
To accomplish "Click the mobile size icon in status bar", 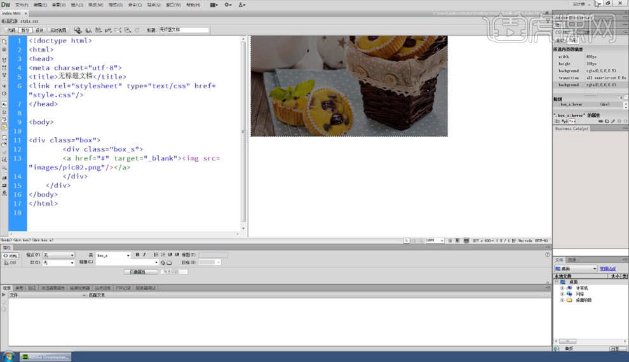I will 450,241.
